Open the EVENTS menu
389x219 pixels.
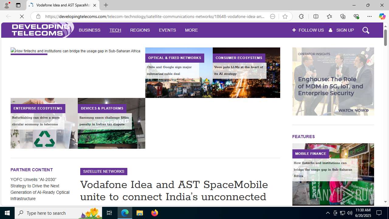coord(167,30)
